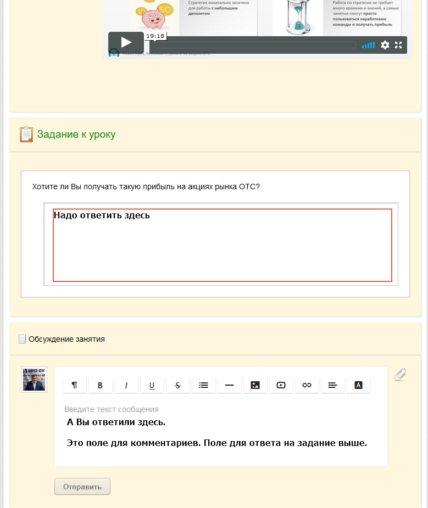Open text alignment options
This screenshot has width=428, height=508.
[332, 385]
